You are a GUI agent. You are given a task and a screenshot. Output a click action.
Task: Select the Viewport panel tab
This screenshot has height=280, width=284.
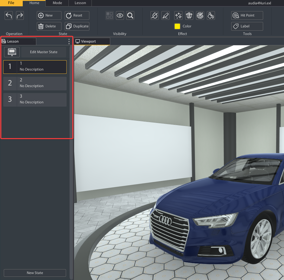[92, 41]
